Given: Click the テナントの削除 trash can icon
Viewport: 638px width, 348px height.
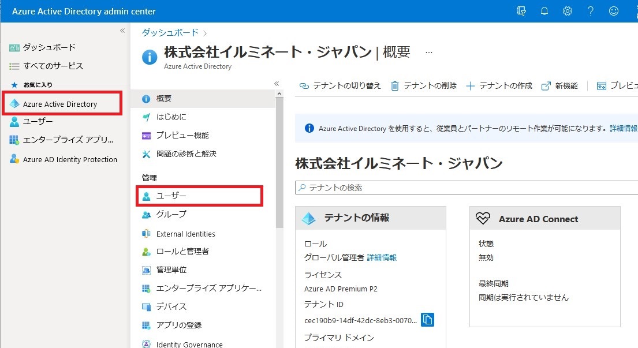Looking at the screenshot, I should coord(395,86).
